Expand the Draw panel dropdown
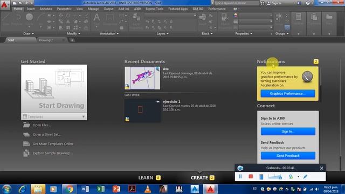 pos(29,33)
